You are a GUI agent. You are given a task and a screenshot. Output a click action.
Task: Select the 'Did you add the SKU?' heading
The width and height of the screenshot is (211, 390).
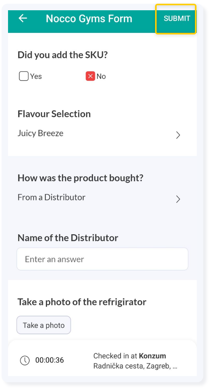63,55
